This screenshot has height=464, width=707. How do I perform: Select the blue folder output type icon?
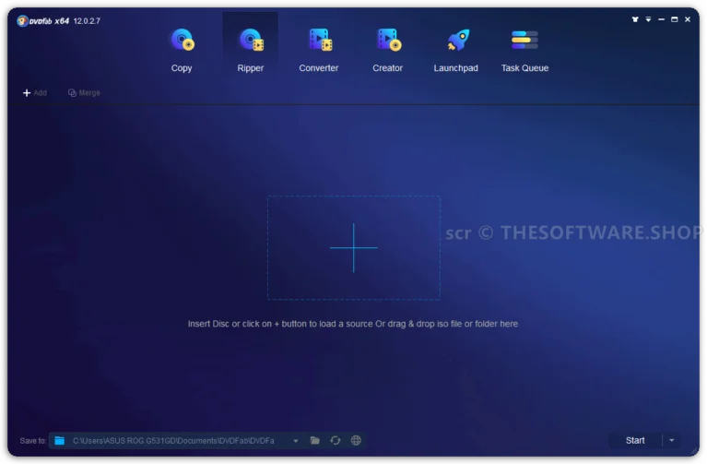60,441
